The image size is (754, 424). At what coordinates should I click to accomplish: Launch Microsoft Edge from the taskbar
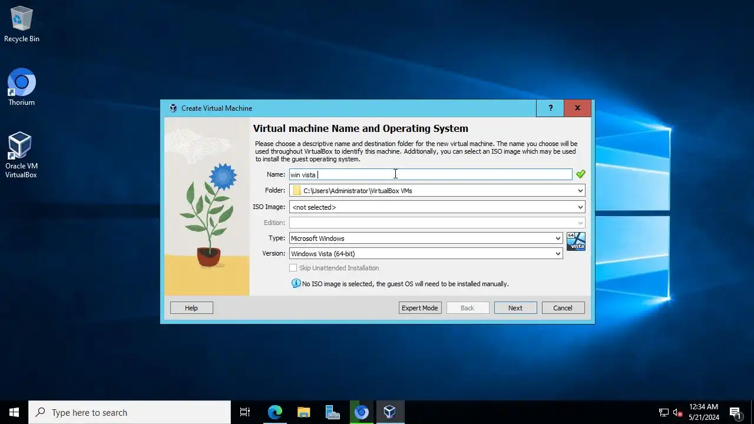click(275, 412)
